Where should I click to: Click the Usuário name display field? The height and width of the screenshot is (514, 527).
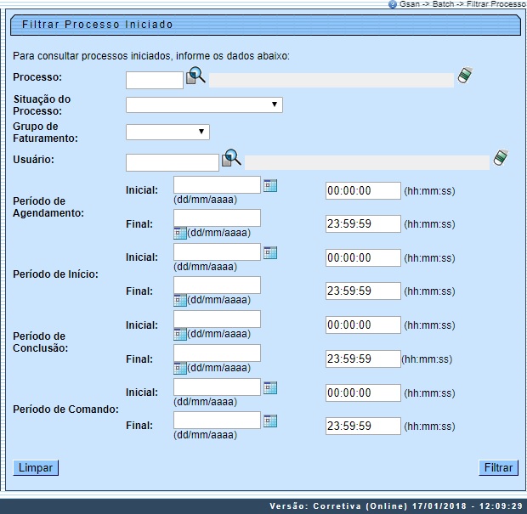click(x=367, y=162)
